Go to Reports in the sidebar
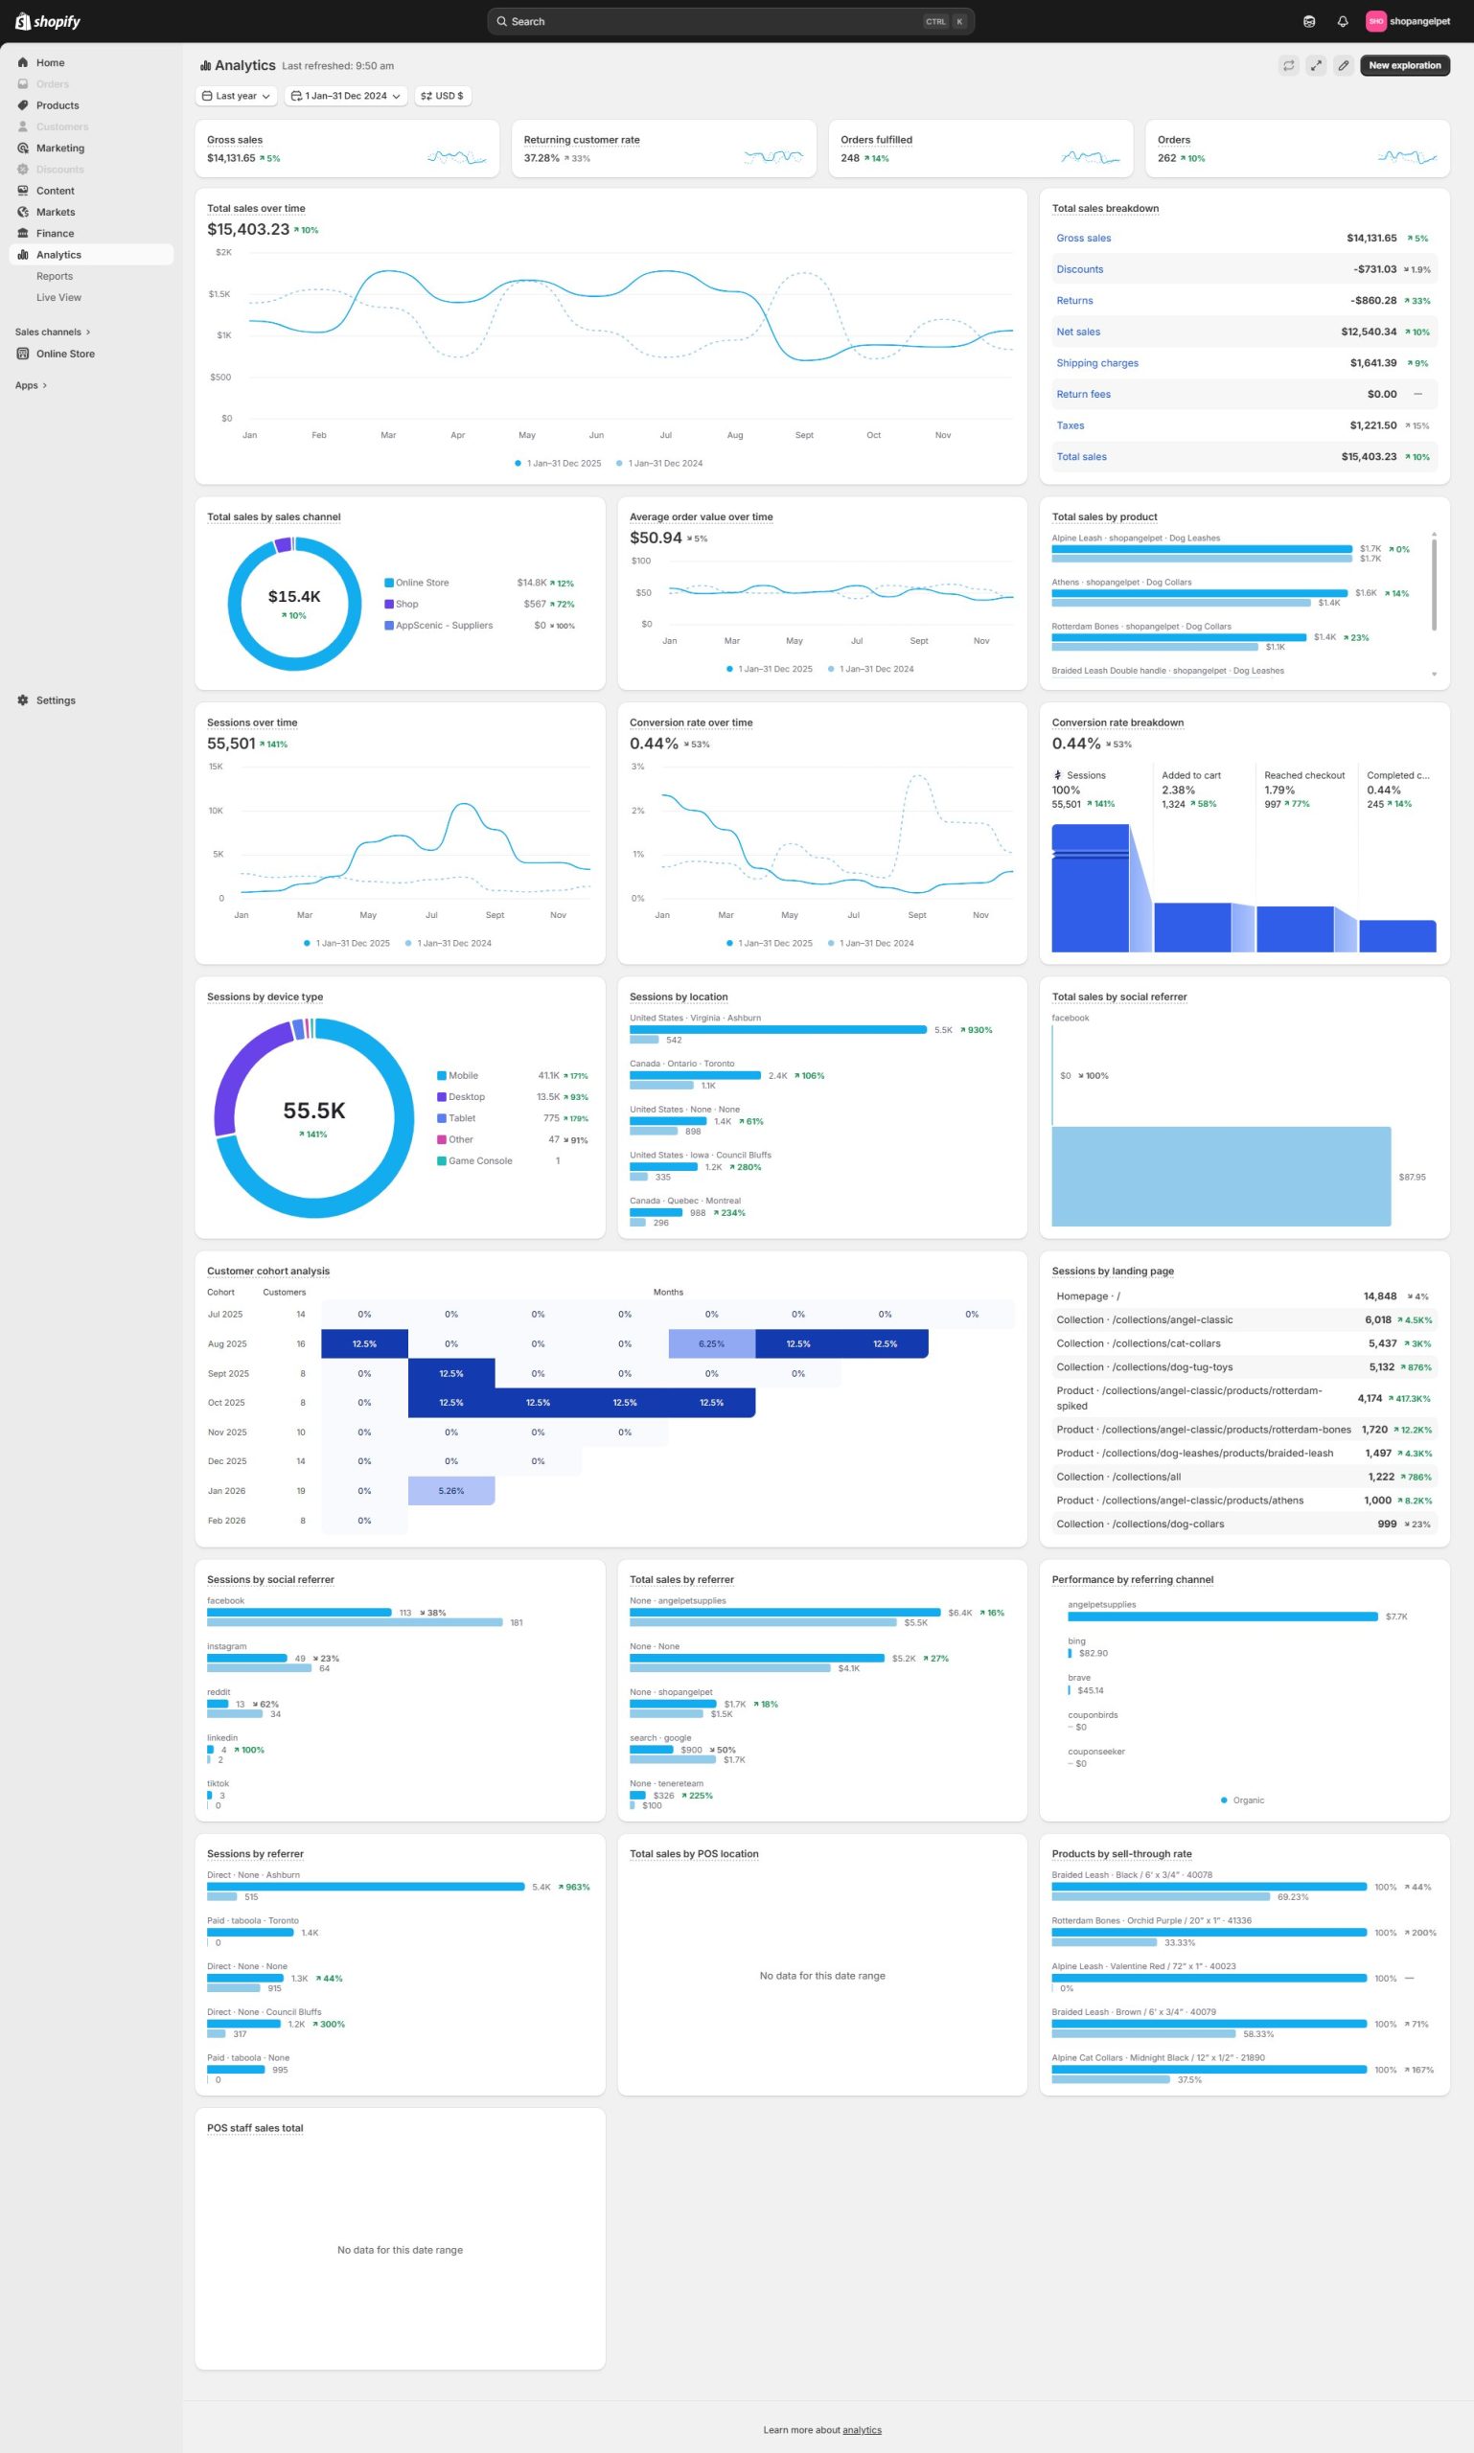 [x=55, y=276]
